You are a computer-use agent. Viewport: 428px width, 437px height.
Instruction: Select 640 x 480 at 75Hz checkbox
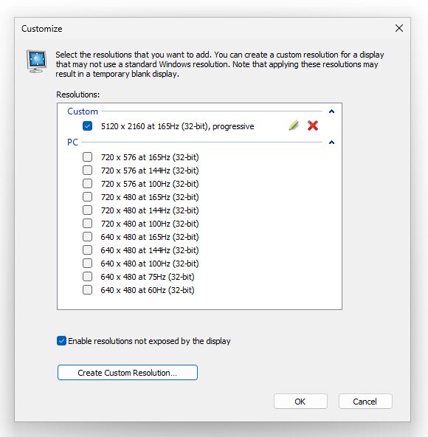pos(88,277)
